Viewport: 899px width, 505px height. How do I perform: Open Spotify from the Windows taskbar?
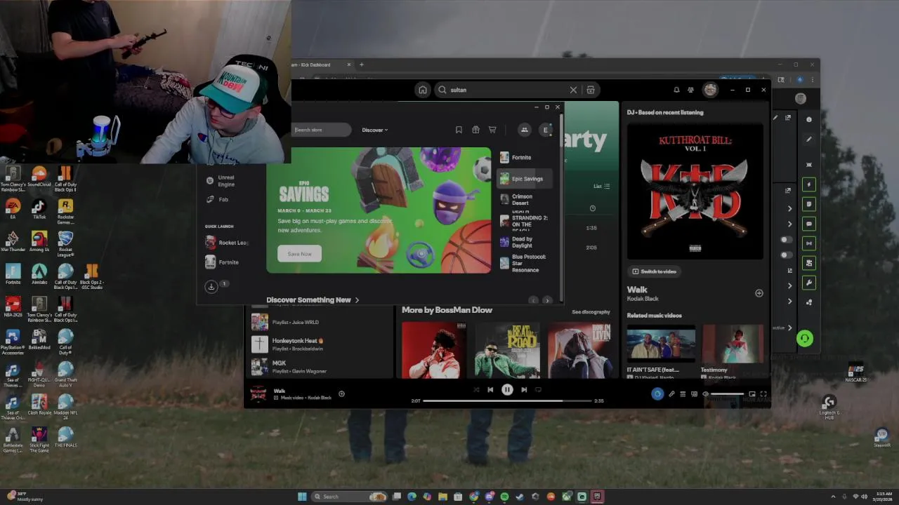(504, 497)
